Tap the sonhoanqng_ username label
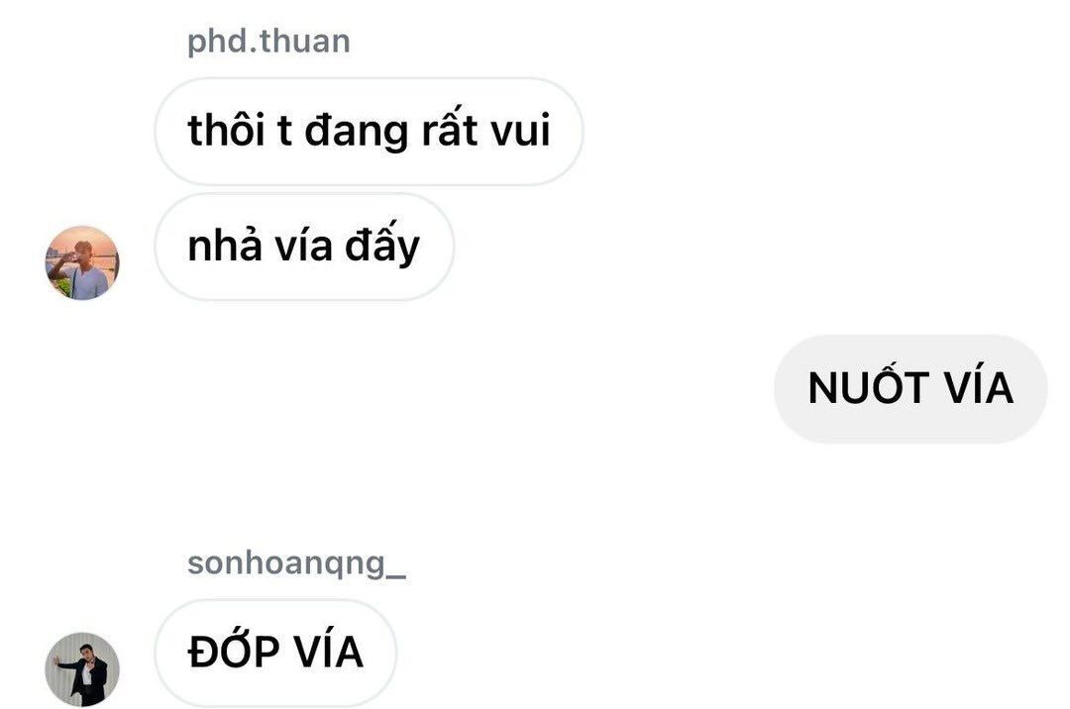Viewport: 1070px width, 709px height. (x=297, y=563)
